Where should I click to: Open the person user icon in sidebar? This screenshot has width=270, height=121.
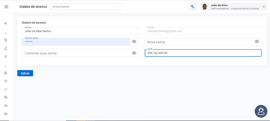click(x=6, y=56)
